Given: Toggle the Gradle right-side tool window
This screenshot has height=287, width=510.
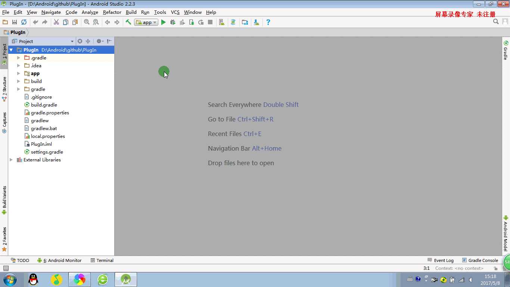Looking at the screenshot, I should [x=506, y=50].
